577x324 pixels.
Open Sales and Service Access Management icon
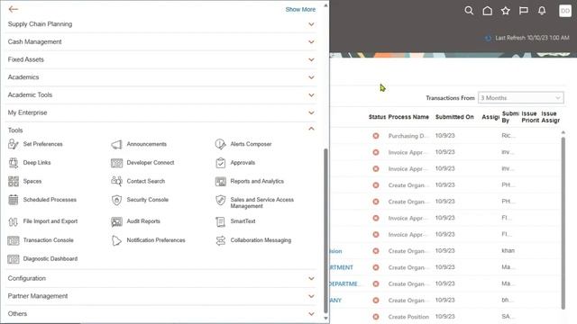tap(220, 200)
